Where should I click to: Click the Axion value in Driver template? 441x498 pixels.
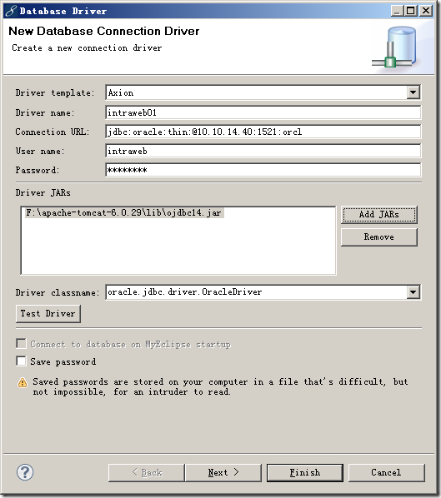tap(121, 92)
